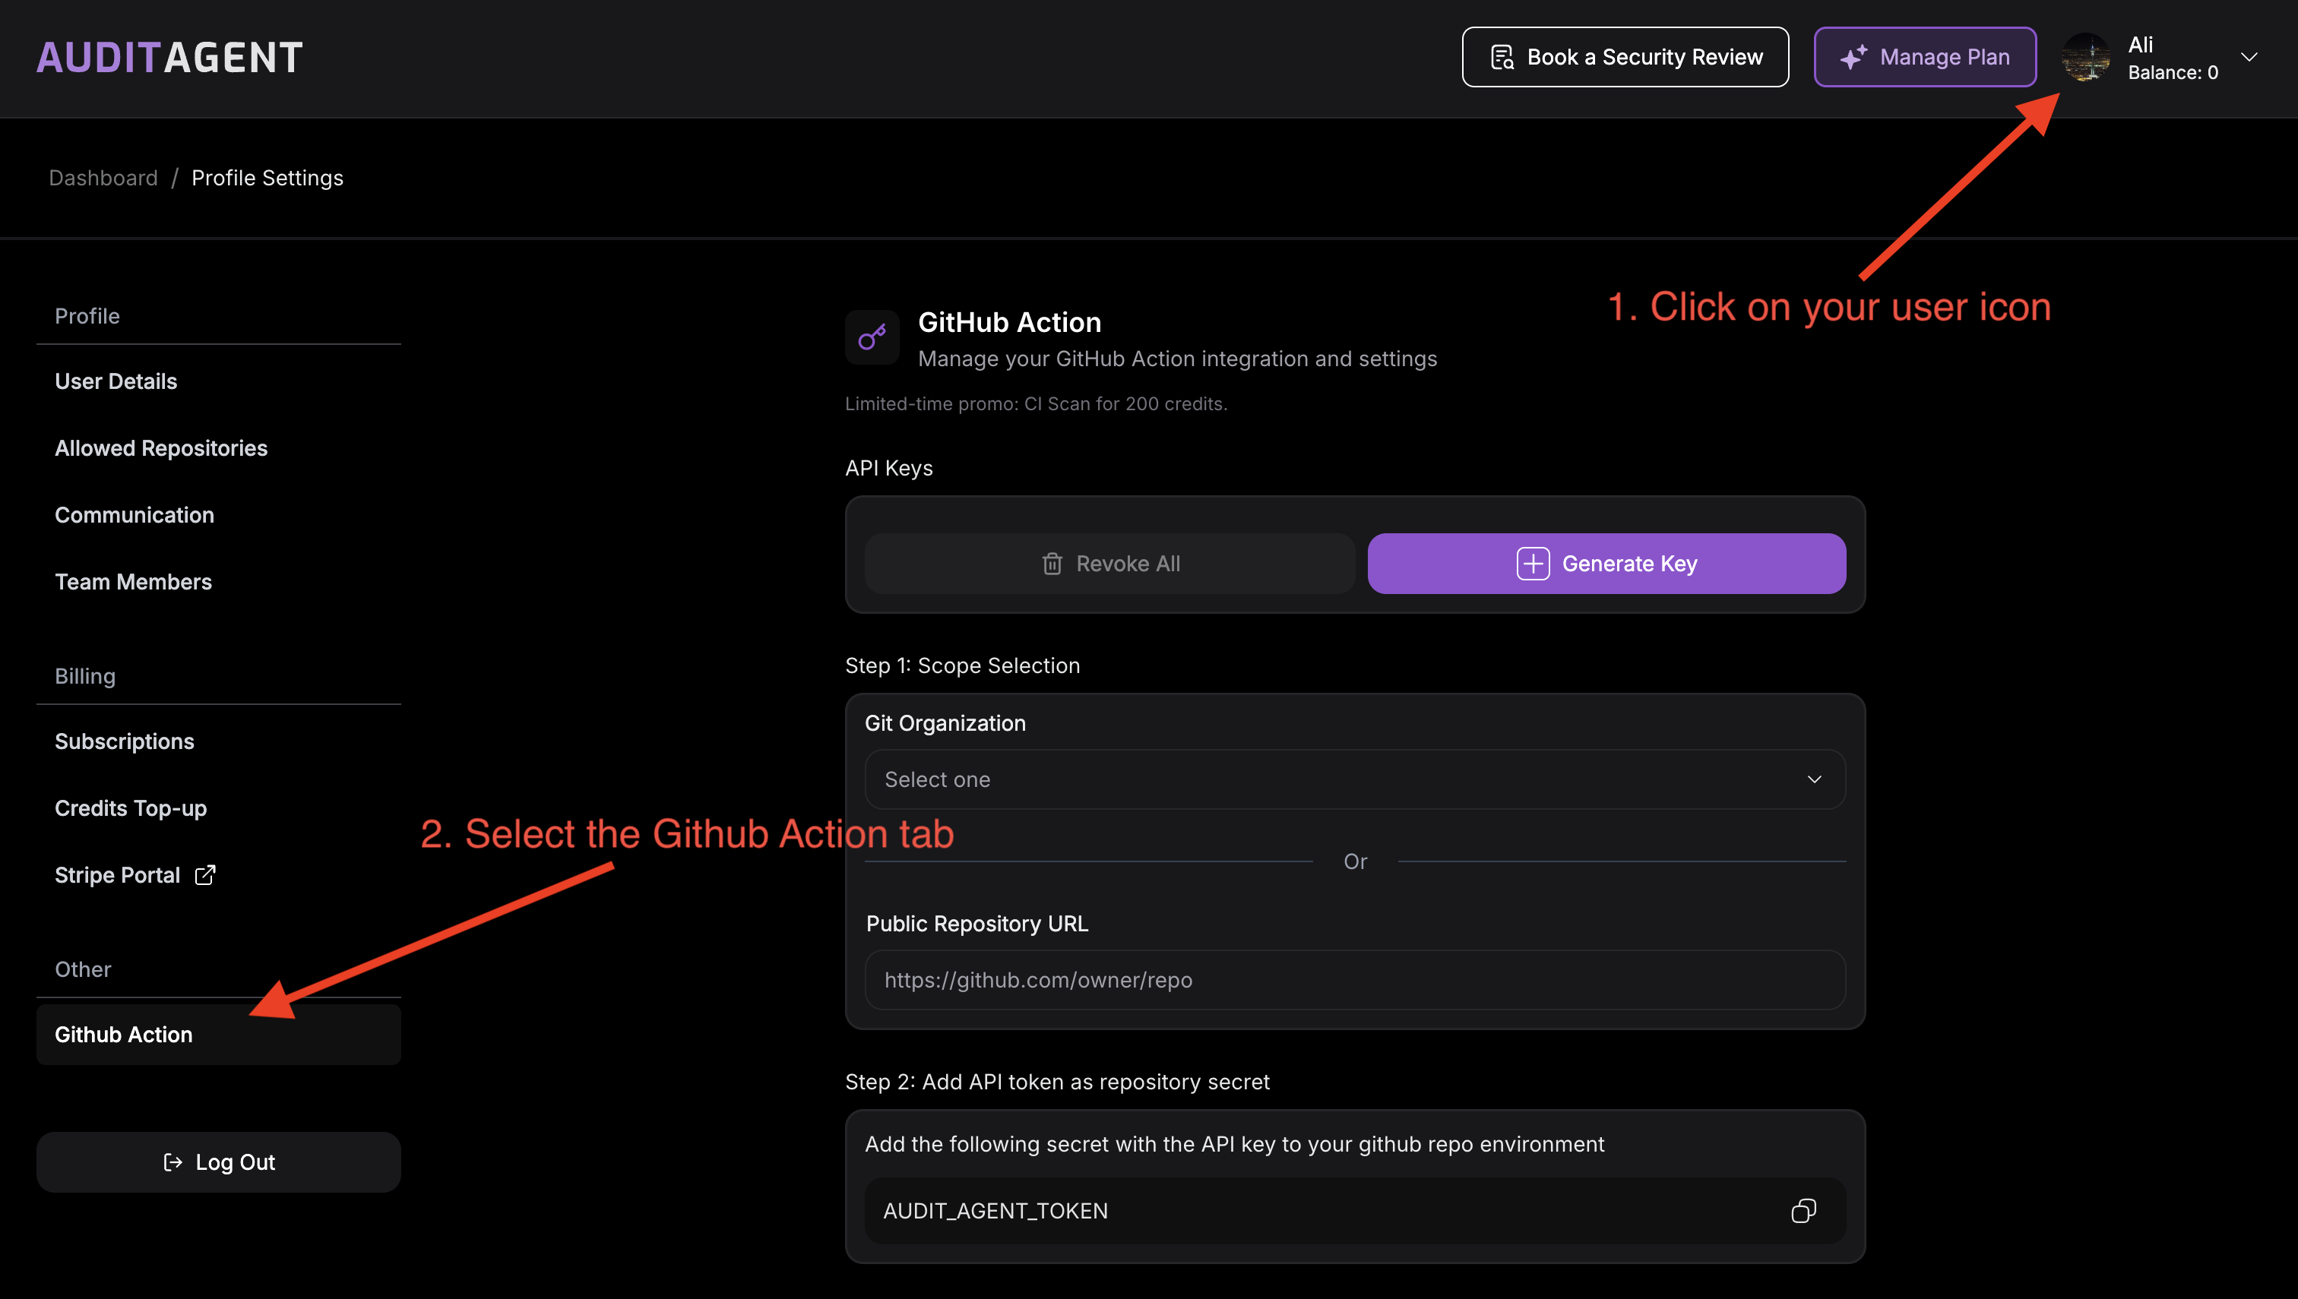2298x1299 pixels.
Task: Click the key icon beside GitHub Action heading
Action: click(872, 337)
